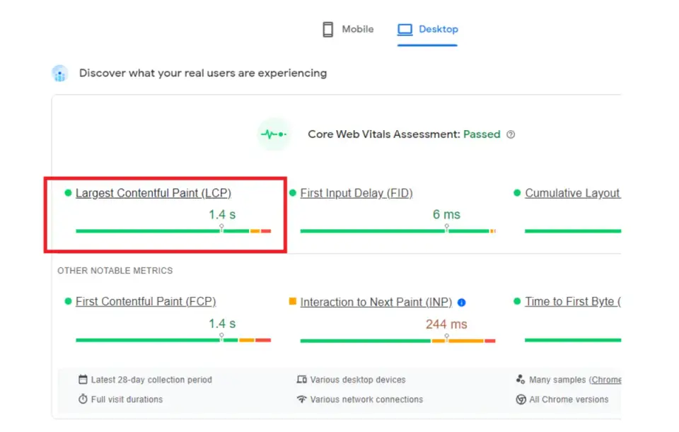Click the green status dot beside FID
The image size is (679, 432).
[x=293, y=192]
